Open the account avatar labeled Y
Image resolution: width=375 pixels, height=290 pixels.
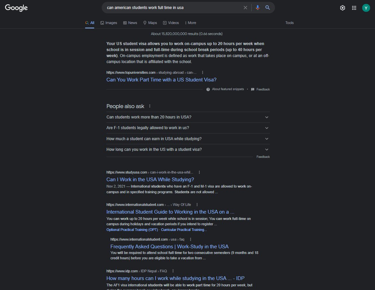(366, 8)
